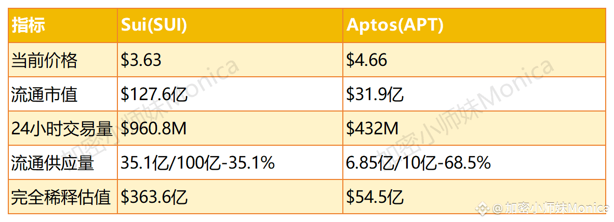Viewport: 614px width, 222px height.
Task: Select the 完全稀释估值 row label
Action: click(x=63, y=197)
